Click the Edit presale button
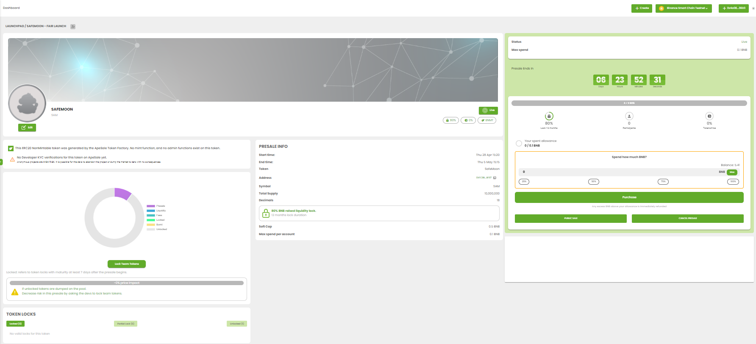756x344 pixels. 27,128
